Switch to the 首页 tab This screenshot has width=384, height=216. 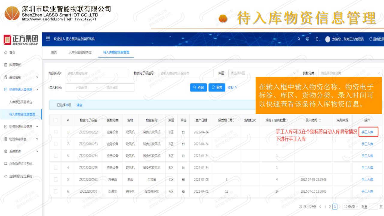point(54,52)
